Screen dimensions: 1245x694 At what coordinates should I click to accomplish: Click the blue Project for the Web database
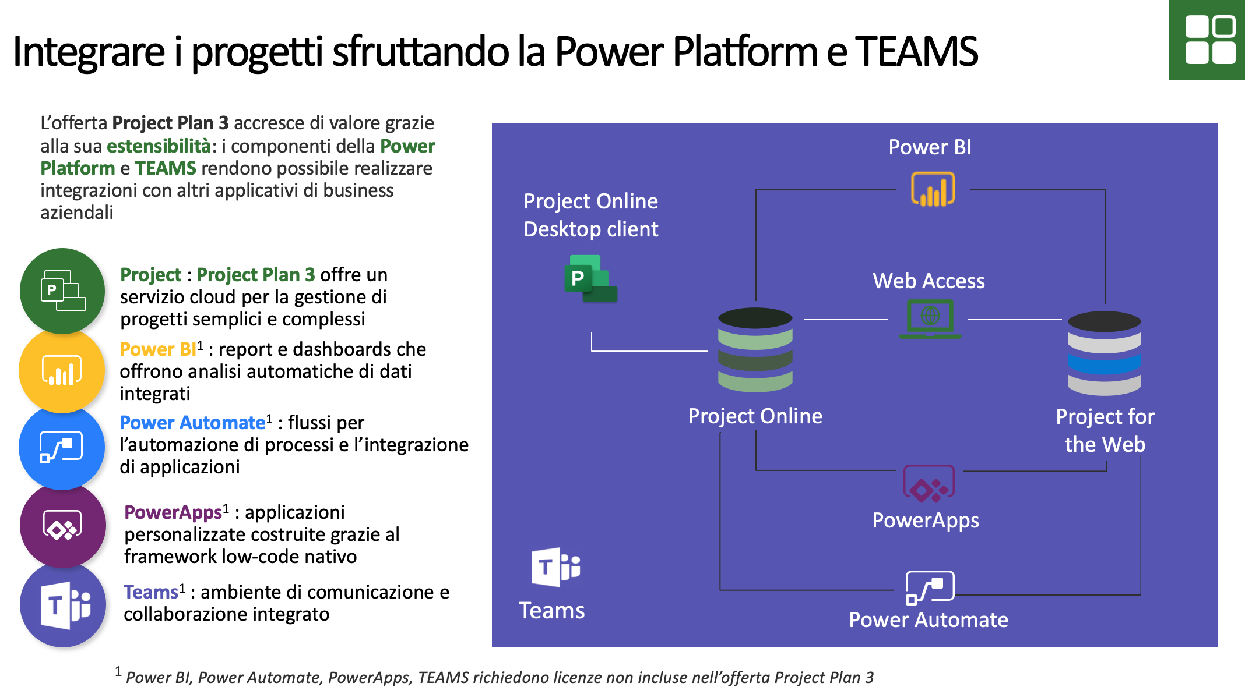1105,353
